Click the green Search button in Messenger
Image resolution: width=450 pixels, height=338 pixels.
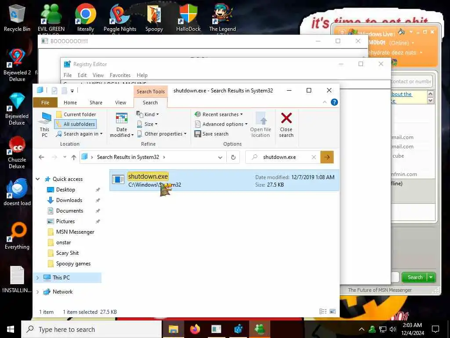pyautogui.click(x=415, y=277)
